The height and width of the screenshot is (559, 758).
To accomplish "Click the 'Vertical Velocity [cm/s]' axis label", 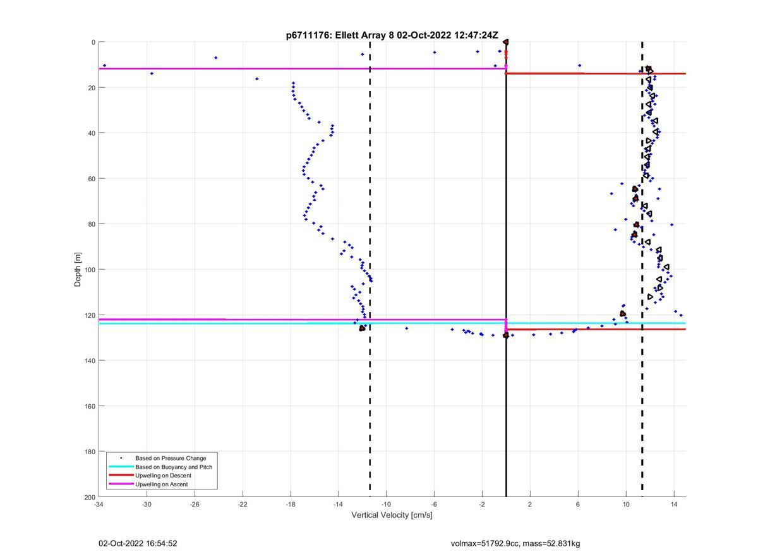I will pos(392,515).
